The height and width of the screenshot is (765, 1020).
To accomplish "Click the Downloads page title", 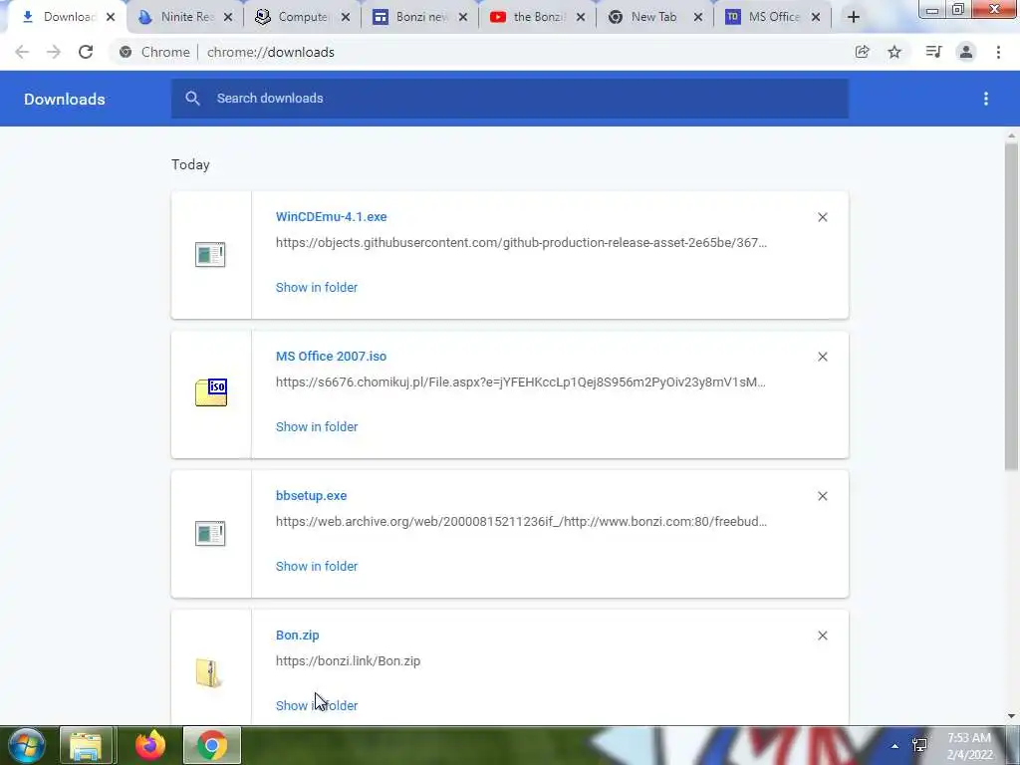I will 65,99.
